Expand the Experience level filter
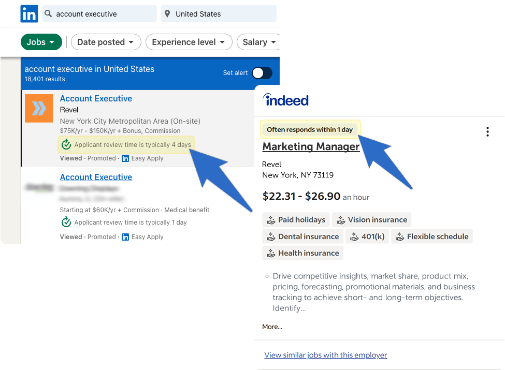 pyautogui.click(x=189, y=42)
